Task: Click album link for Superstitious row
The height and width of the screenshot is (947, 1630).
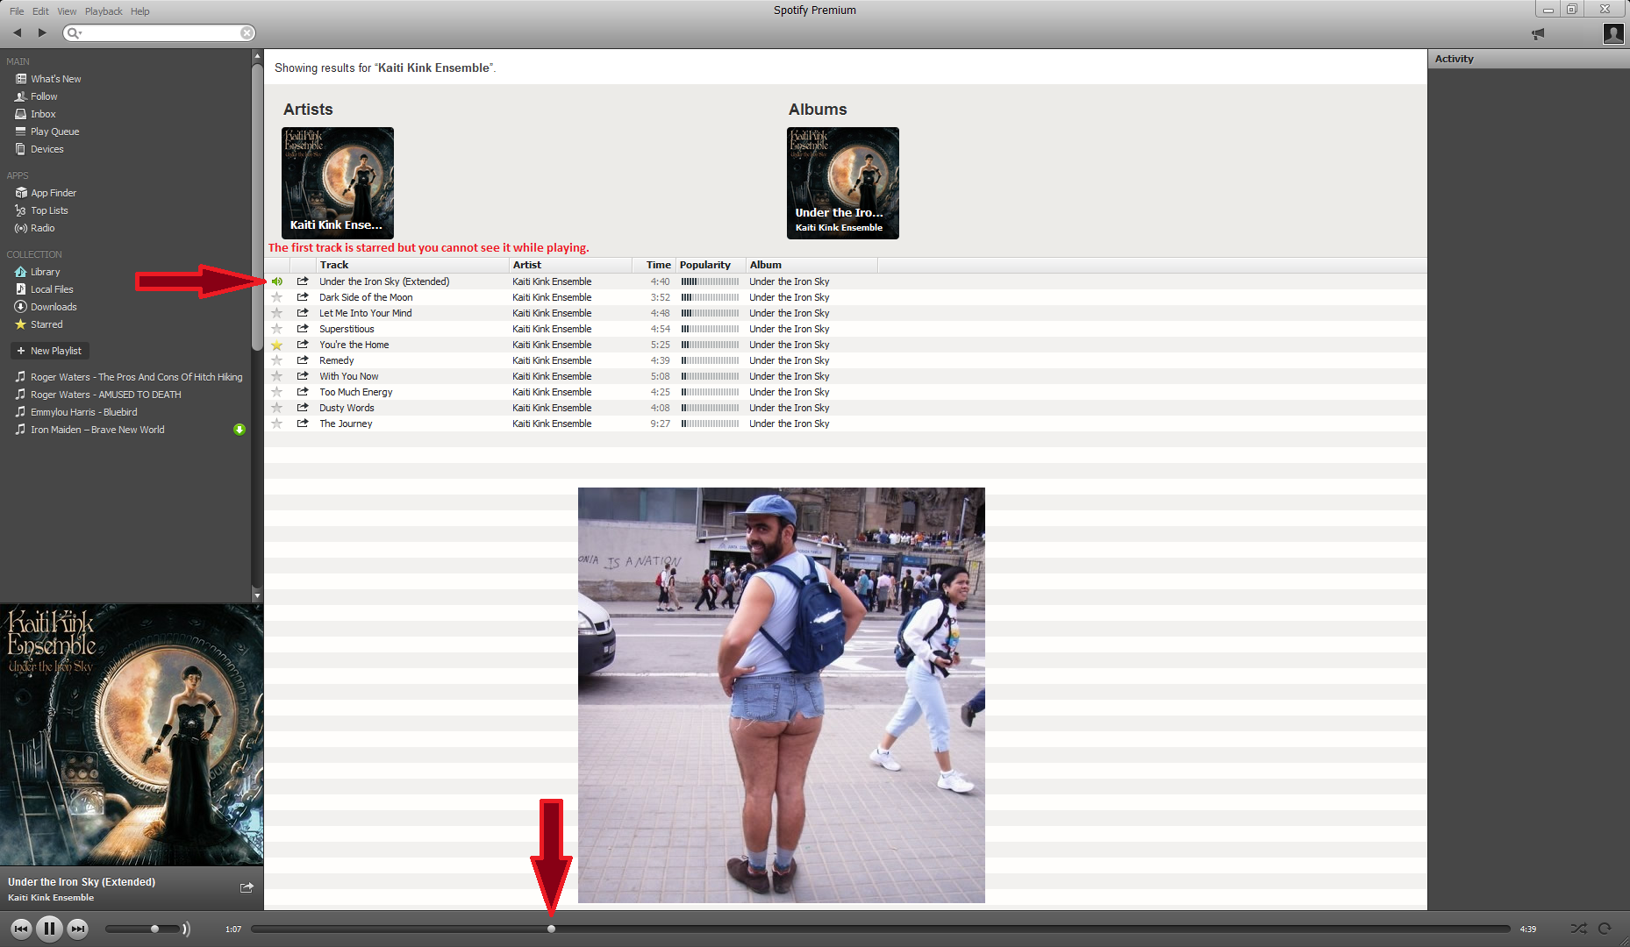Action: (x=790, y=329)
